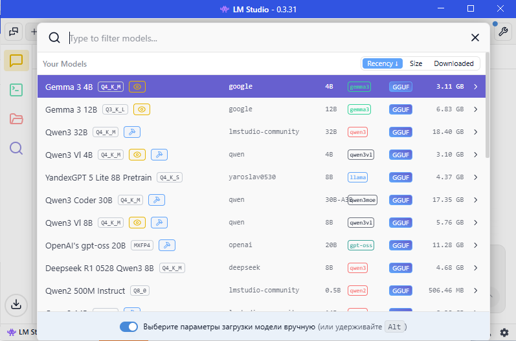Expand details chevron for YandexGPT 5 Lite
516x341 pixels.
click(476, 177)
